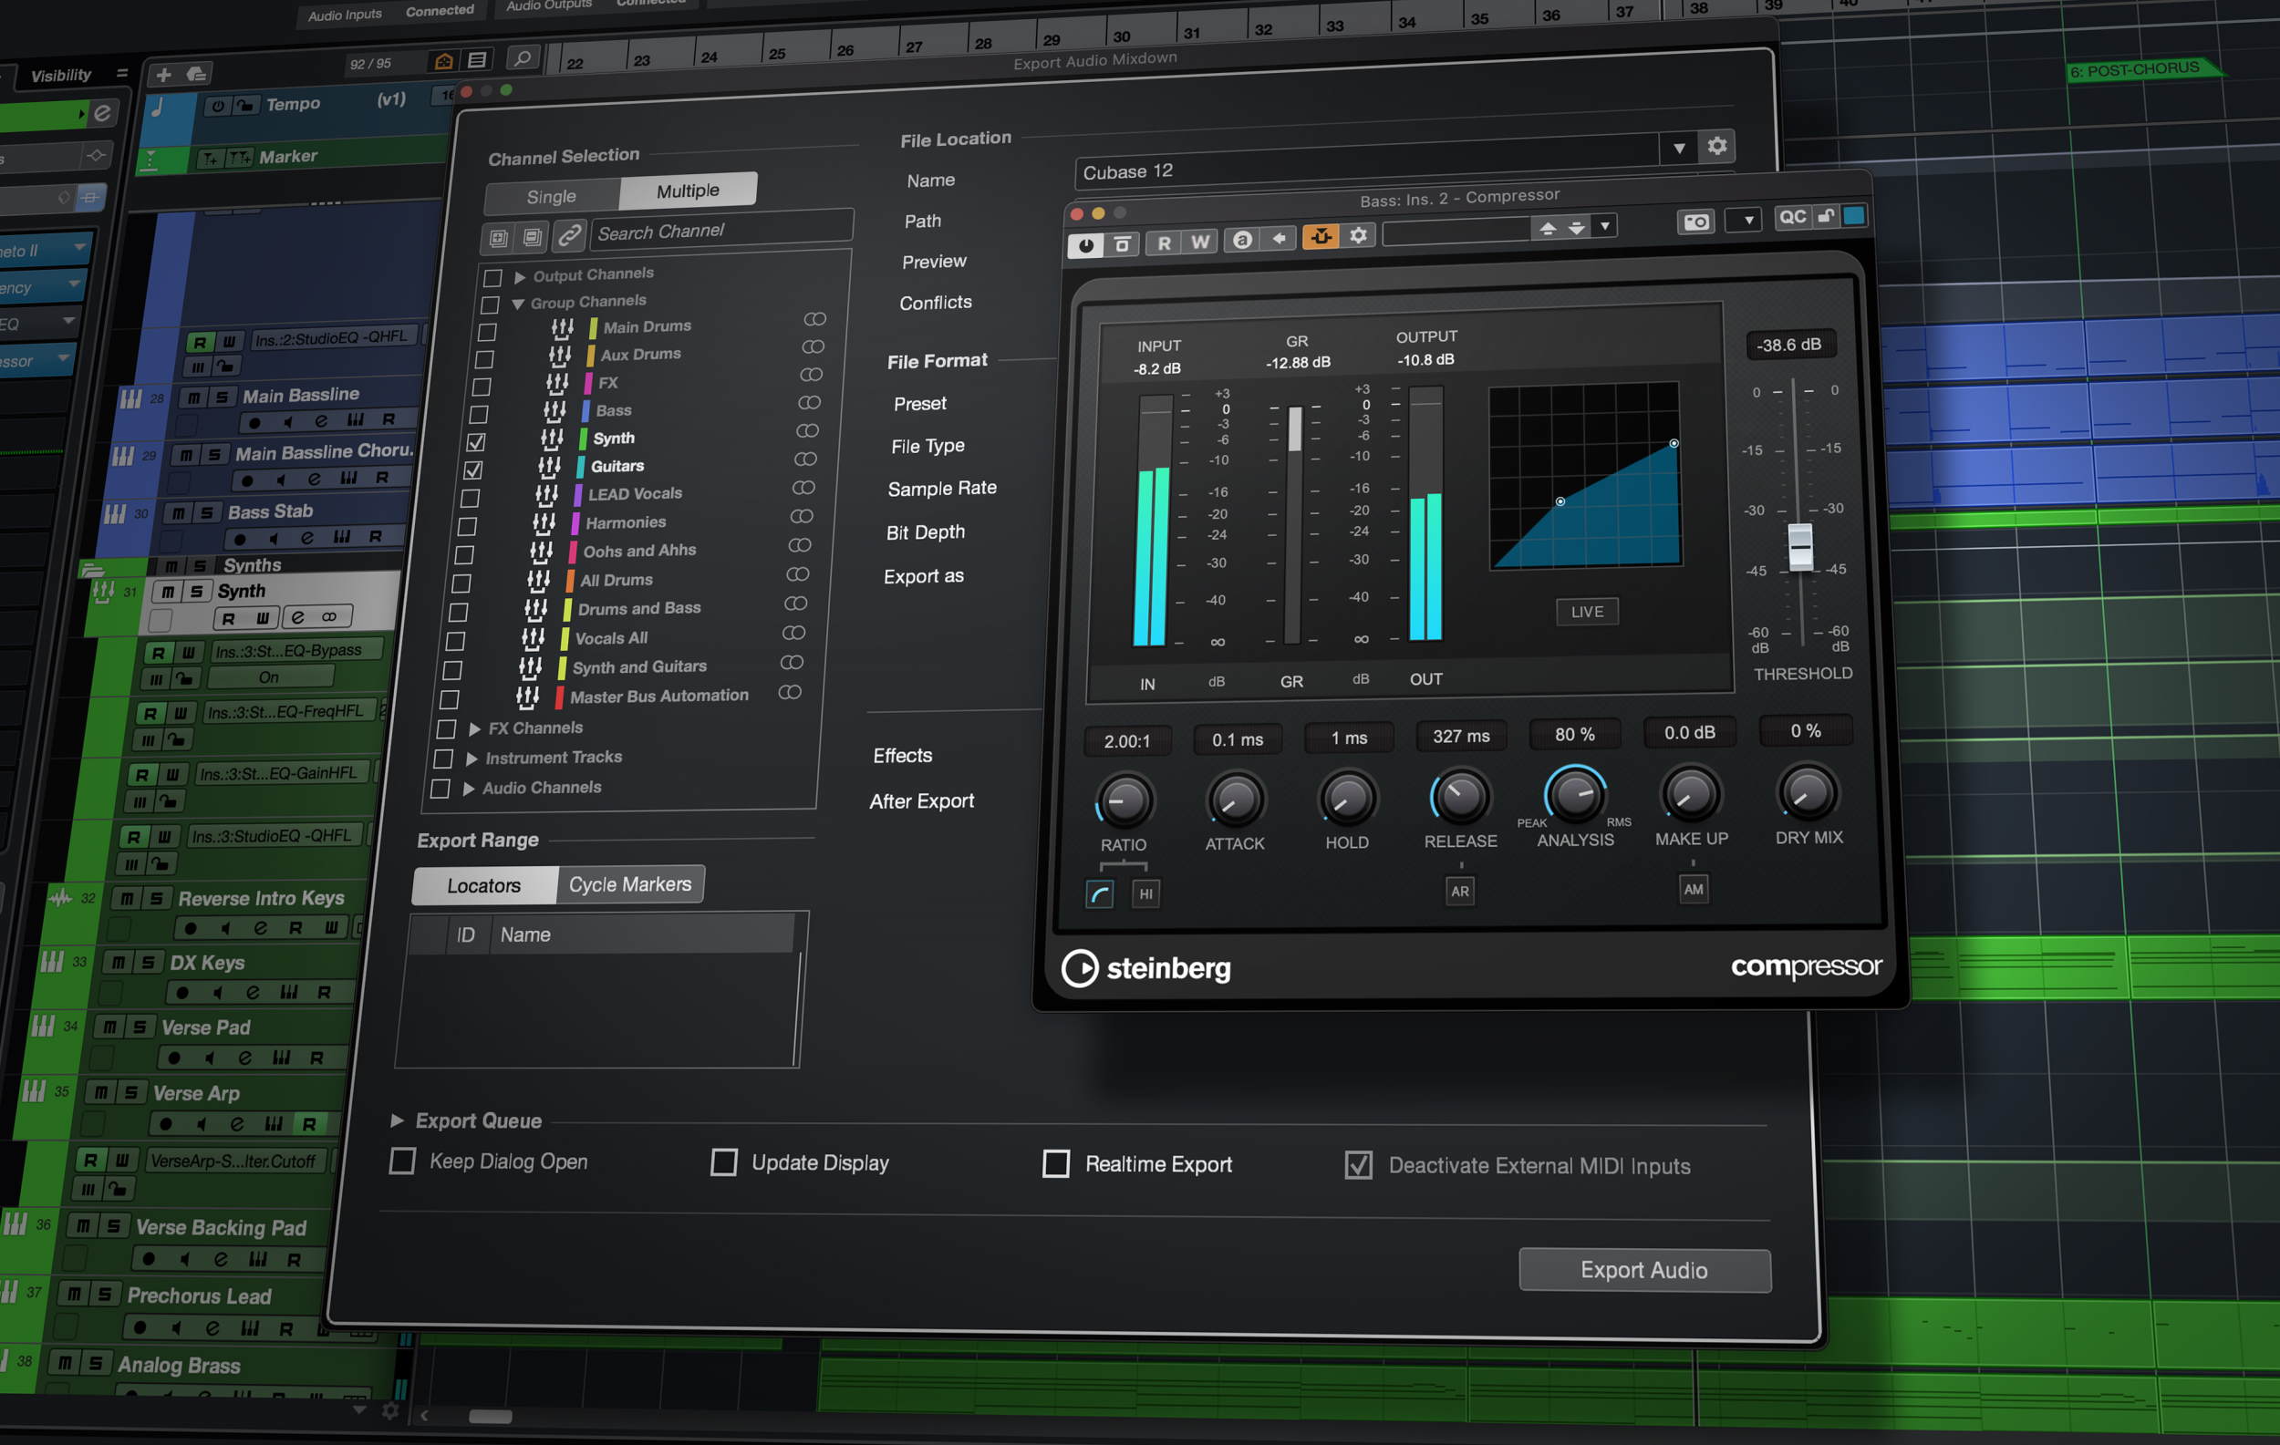Switch to the Cycle Markers tab
Image resolution: width=2280 pixels, height=1445 pixels.
click(629, 883)
